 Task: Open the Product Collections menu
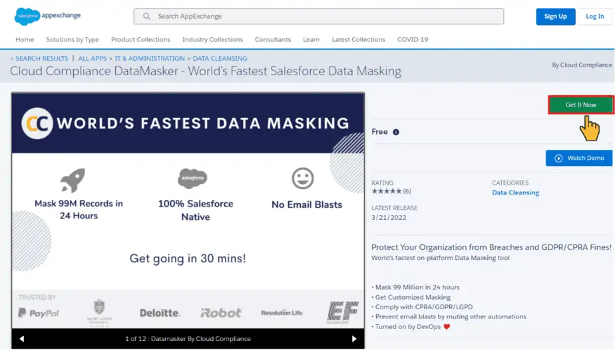tap(140, 39)
